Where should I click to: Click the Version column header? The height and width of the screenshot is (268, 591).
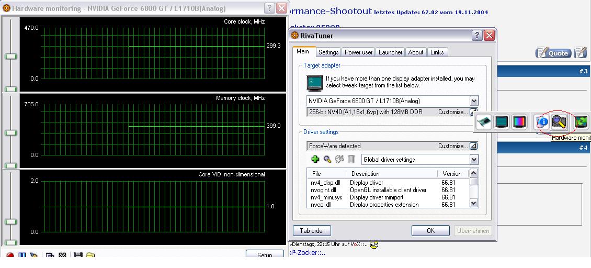click(x=453, y=173)
